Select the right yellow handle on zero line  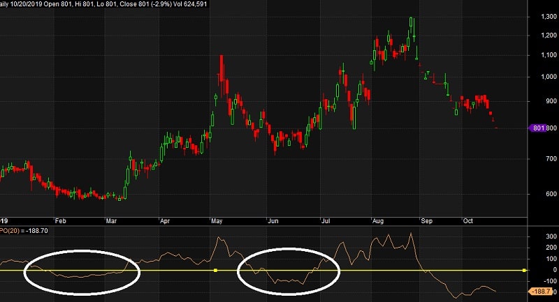pos(524,271)
